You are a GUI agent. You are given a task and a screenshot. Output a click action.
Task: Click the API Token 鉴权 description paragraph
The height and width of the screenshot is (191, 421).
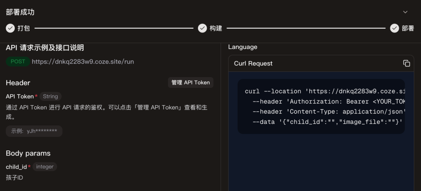point(106,112)
